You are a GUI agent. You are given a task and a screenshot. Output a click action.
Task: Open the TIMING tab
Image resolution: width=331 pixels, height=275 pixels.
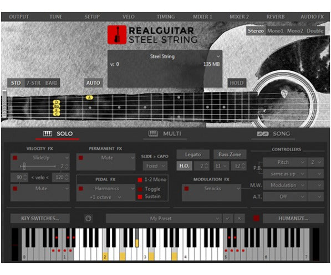click(166, 17)
